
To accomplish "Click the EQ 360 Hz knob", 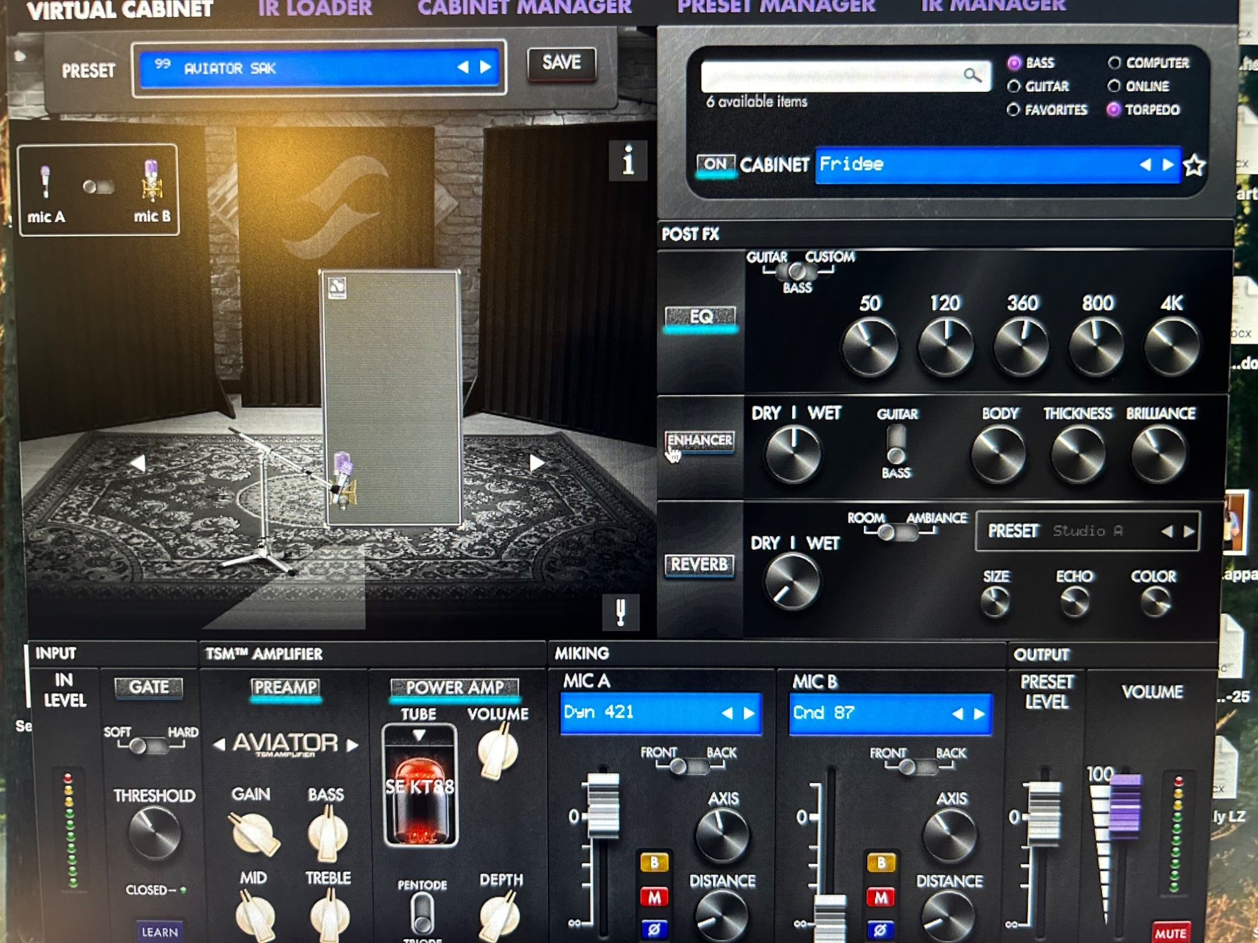I will (1021, 348).
